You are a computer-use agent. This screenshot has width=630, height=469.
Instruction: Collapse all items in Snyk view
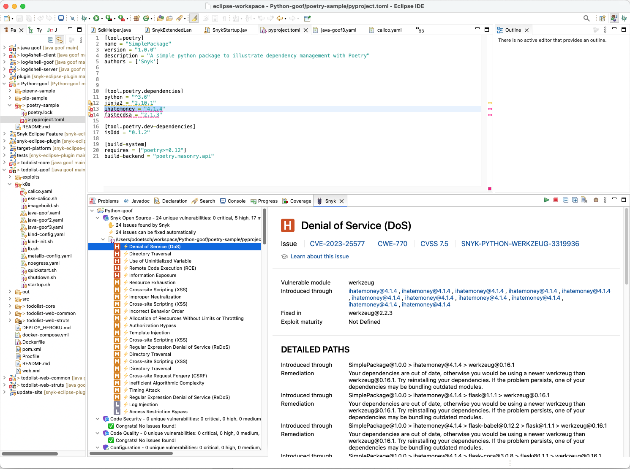566,200
